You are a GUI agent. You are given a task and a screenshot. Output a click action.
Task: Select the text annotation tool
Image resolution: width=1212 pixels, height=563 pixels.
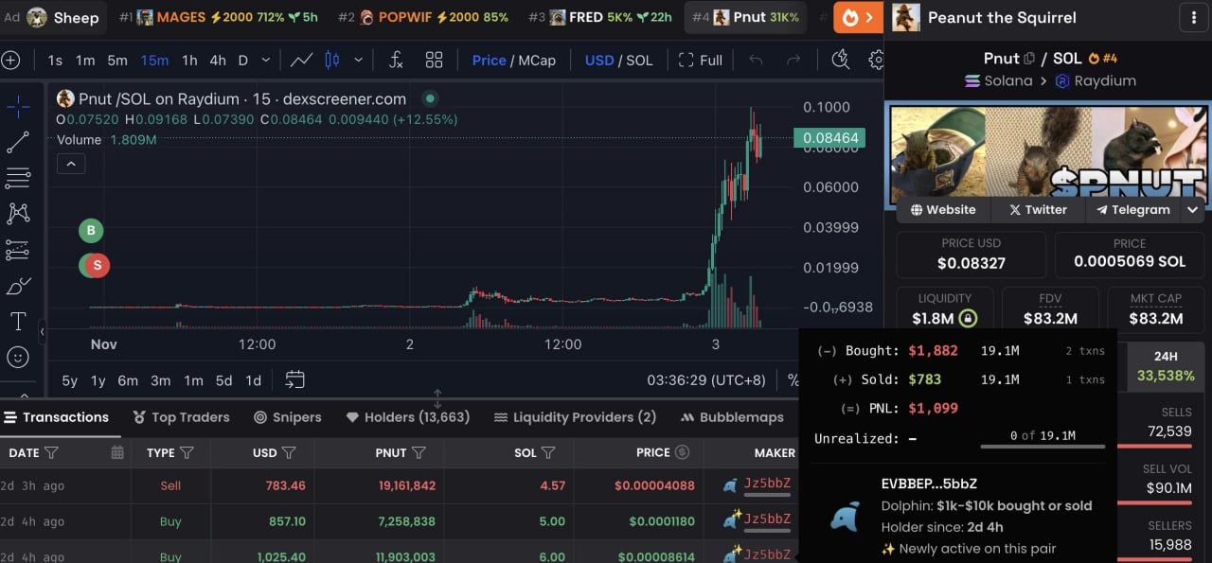click(18, 322)
